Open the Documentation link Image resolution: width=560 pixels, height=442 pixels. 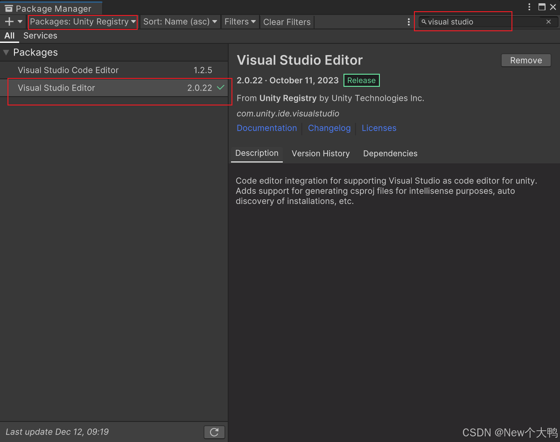coord(266,128)
